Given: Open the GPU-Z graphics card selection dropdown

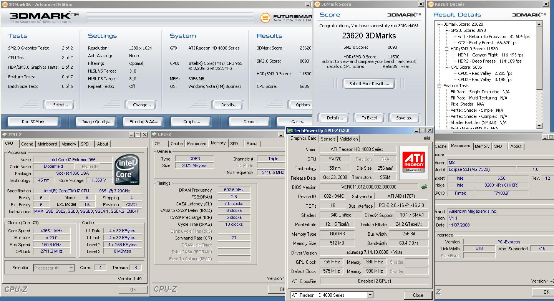Looking at the screenshot, I should (370, 295).
